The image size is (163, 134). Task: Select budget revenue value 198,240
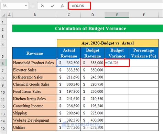click(x=93, y=106)
